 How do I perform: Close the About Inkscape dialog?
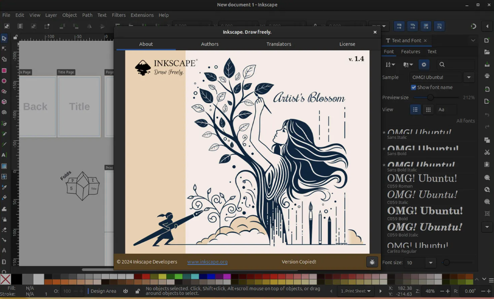point(375,32)
